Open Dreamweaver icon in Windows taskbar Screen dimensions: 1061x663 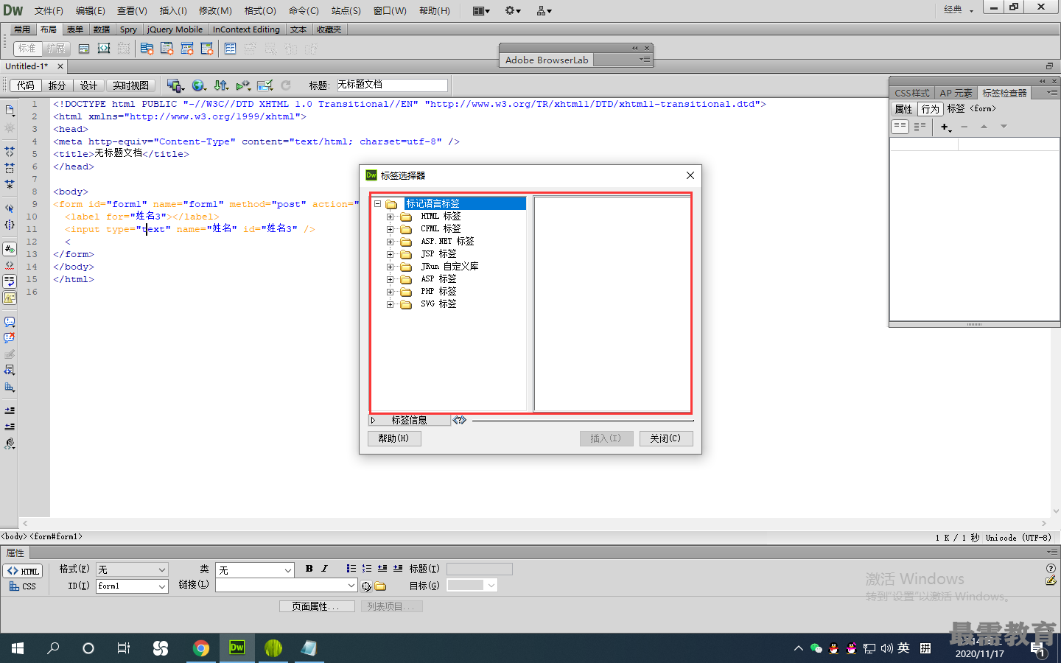pos(237,648)
